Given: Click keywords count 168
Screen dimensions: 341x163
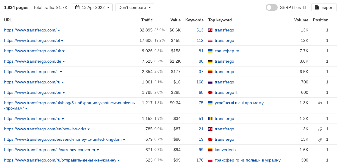Looking at the screenshot, I should 200,82.
